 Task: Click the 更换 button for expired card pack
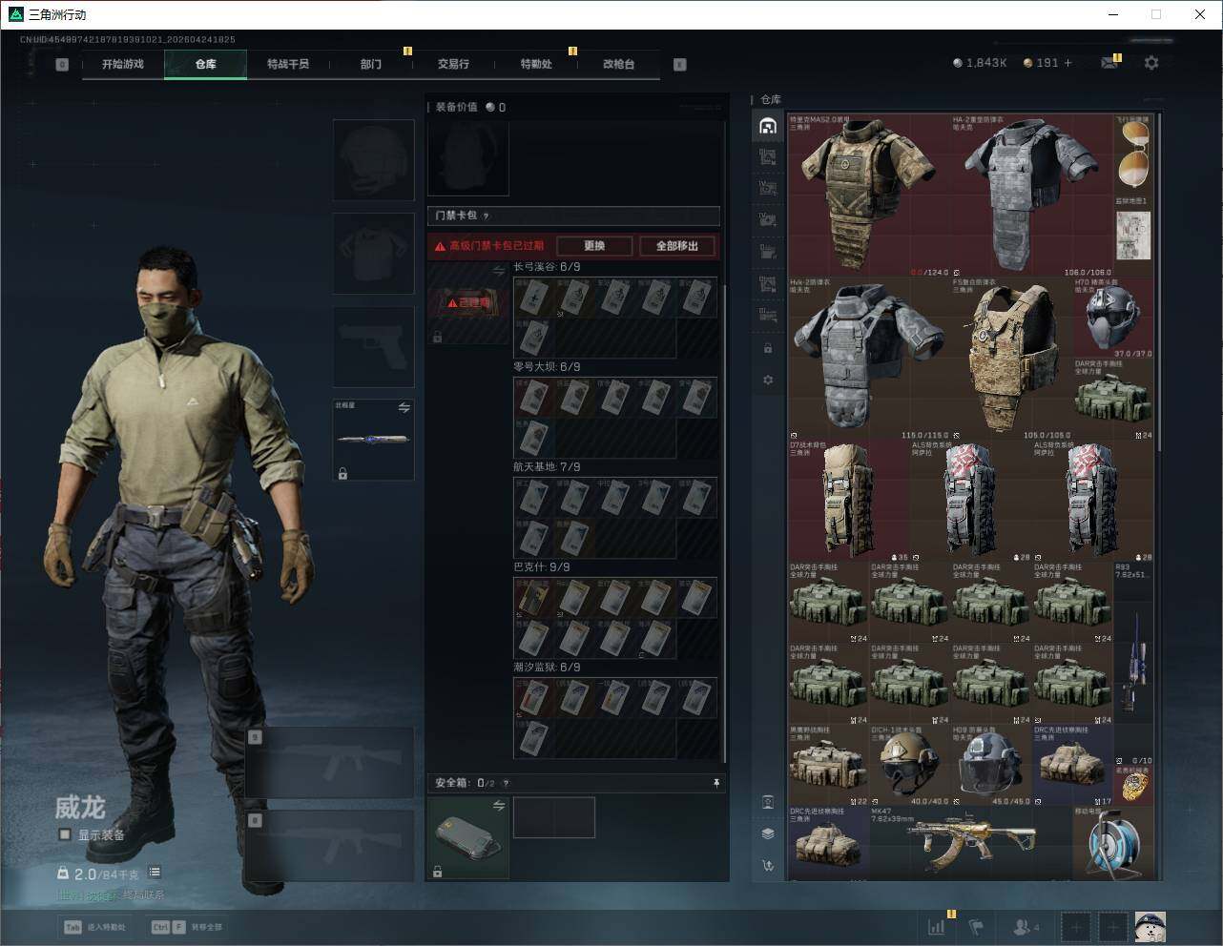[x=594, y=246]
